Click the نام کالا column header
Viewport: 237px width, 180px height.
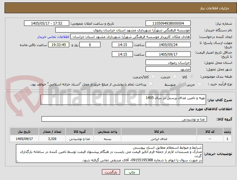pyautogui.click(x=159, y=132)
